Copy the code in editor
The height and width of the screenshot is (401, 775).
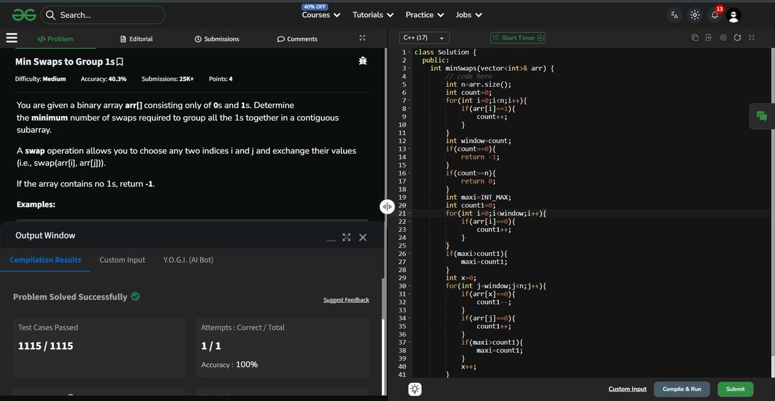(695, 37)
